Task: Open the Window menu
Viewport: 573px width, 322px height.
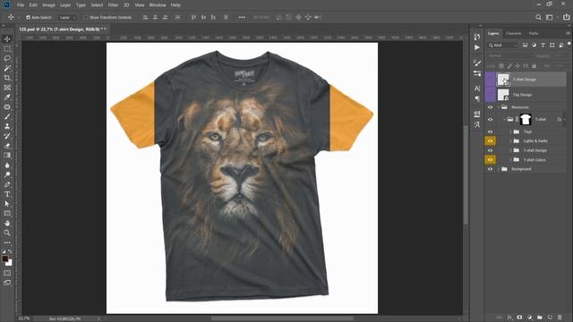Action: pos(158,5)
